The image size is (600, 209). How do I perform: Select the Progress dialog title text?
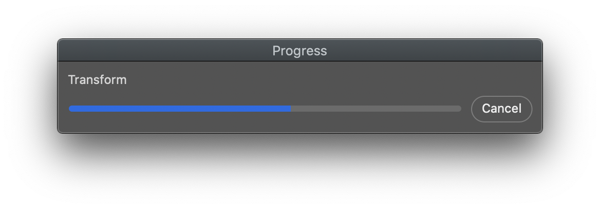[299, 51]
